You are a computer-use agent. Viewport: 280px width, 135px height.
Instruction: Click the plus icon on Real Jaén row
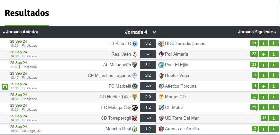point(264,54)
